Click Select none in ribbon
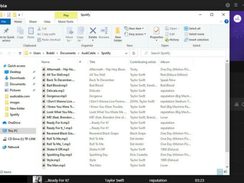 coord(194,34)
